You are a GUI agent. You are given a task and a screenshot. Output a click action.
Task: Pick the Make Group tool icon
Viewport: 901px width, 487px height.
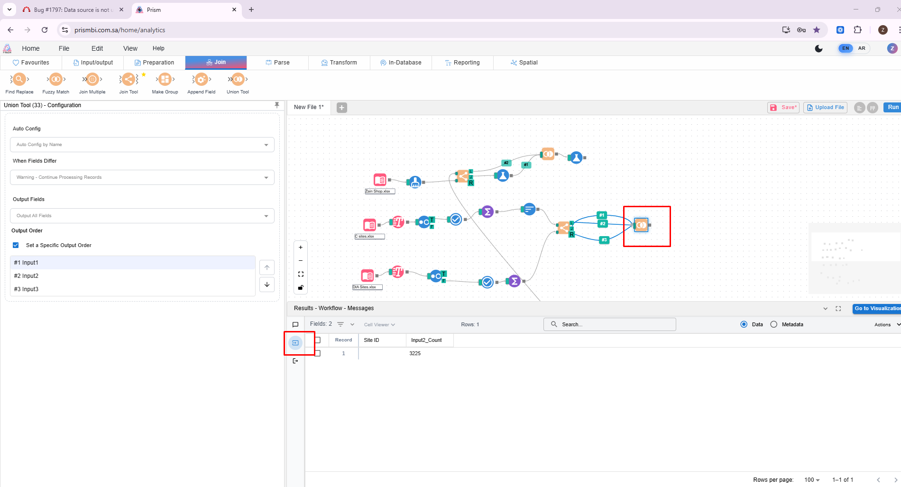[x=165, y=80]
